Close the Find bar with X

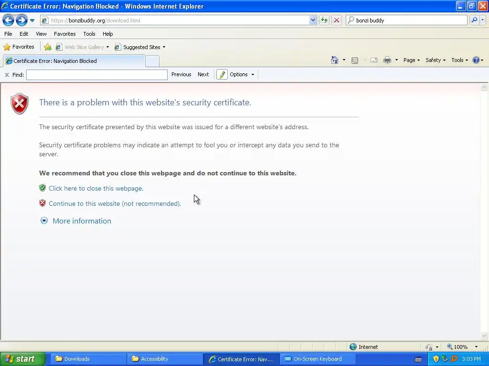pyautogui.click(x=7, y=75)
